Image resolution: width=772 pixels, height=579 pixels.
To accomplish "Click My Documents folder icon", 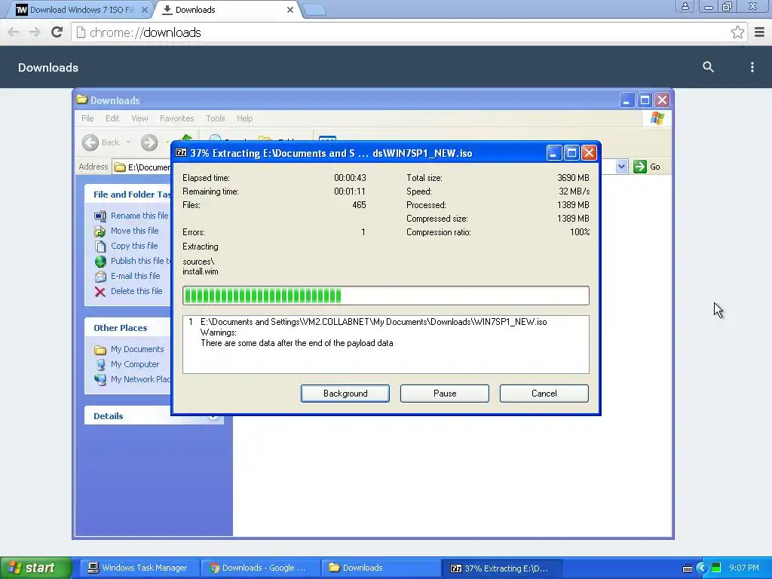I will coord(100,350).
